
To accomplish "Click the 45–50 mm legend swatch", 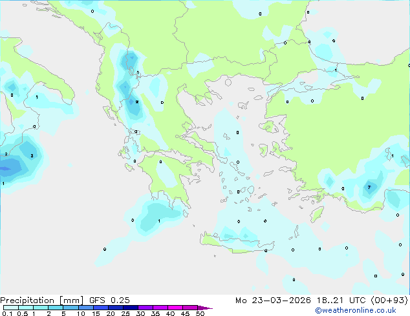I will (190, 308).
